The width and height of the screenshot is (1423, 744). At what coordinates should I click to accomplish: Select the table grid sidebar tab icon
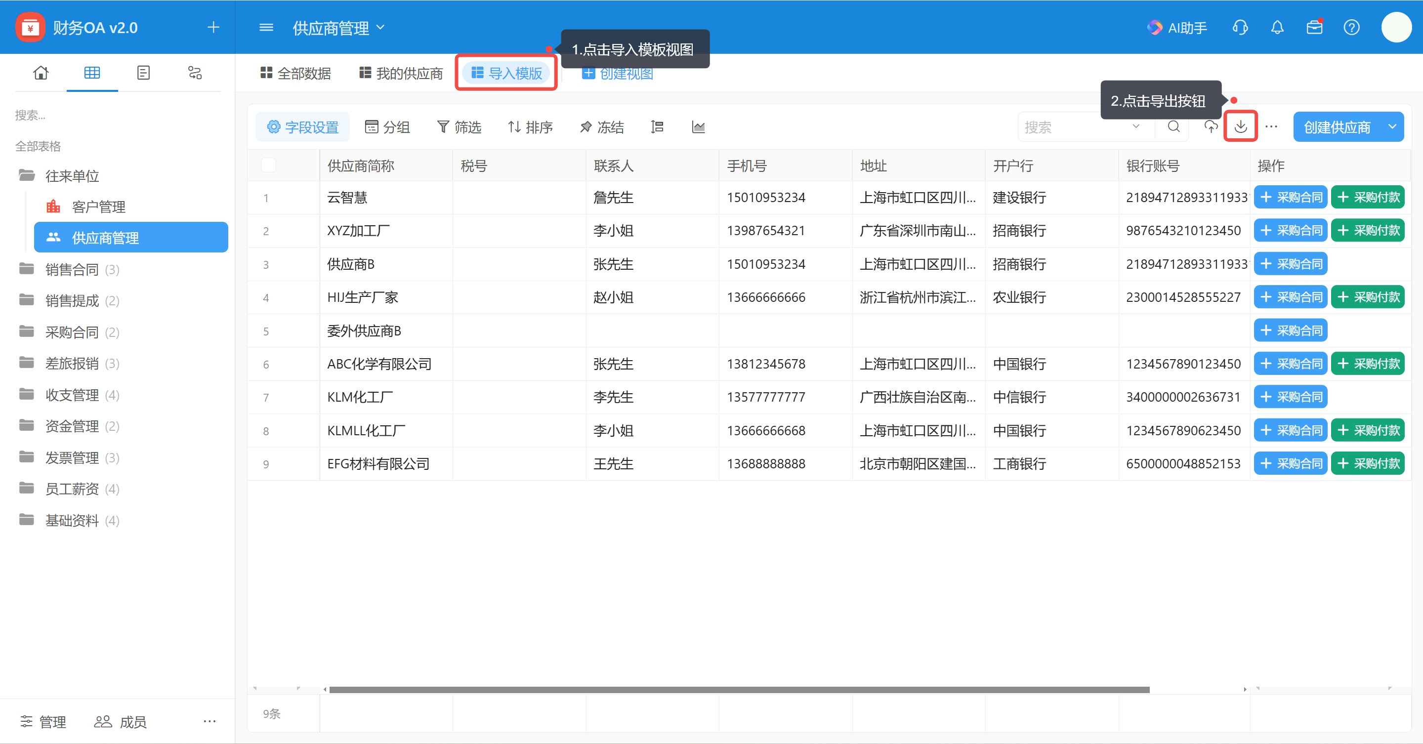tap(92, 72)
